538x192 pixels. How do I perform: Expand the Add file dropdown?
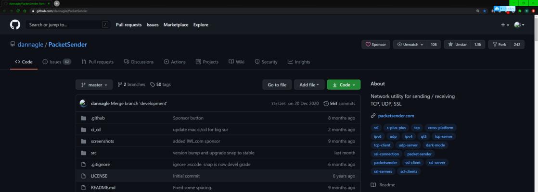309,84
